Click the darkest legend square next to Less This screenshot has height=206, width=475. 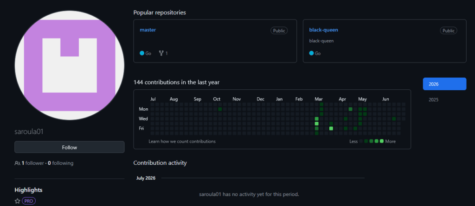361,141
